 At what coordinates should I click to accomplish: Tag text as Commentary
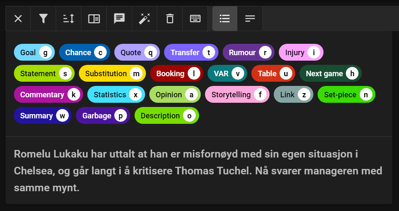click(49, 95)
